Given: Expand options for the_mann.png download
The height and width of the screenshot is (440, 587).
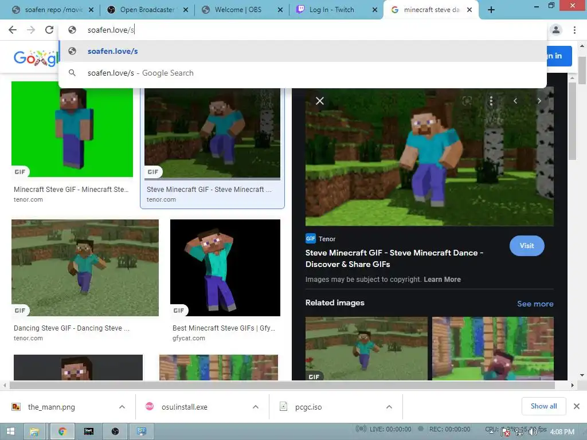Looking at the screenshot, I should pyautogui.click(x=122, y=407).
